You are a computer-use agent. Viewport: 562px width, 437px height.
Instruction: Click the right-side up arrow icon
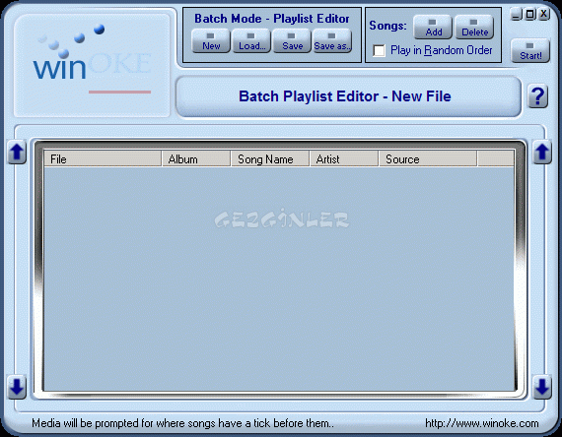coord(542,153)
